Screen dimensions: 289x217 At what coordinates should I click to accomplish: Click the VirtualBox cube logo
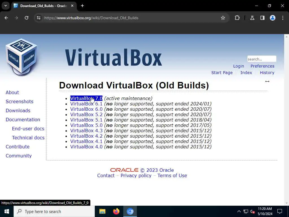point(21,57)
